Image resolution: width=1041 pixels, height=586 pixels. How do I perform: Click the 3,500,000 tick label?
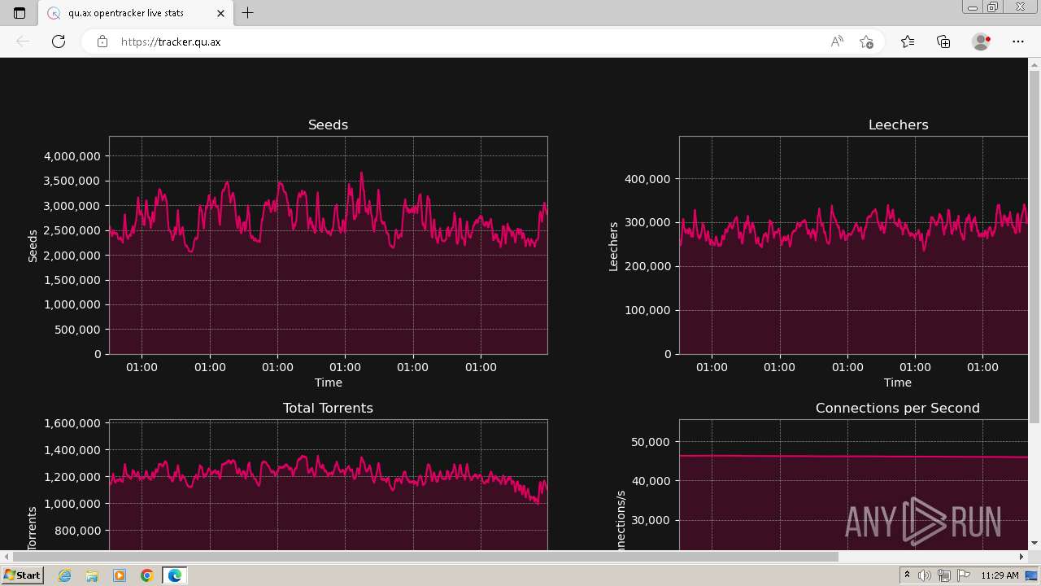tap(72, 181)
